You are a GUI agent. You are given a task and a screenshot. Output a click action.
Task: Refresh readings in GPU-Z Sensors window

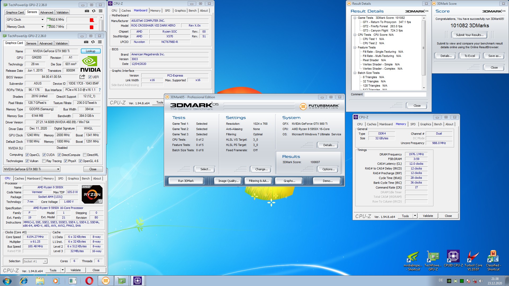94,11
